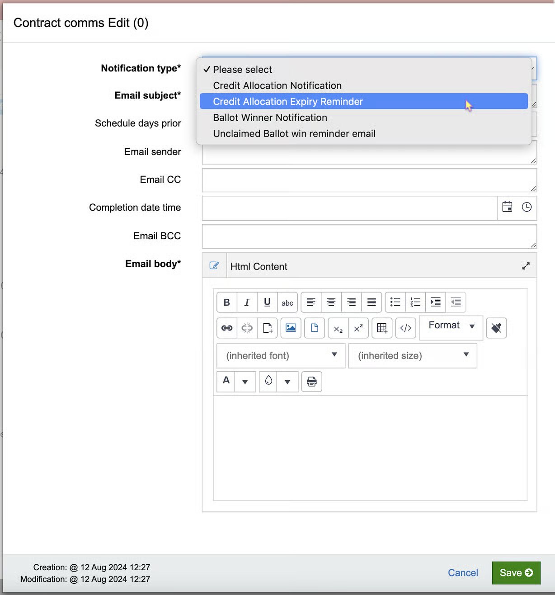Open the Html Content edit pencil icon
The width and height of the screenshot is (555, 595).
[x=214, y=265]
